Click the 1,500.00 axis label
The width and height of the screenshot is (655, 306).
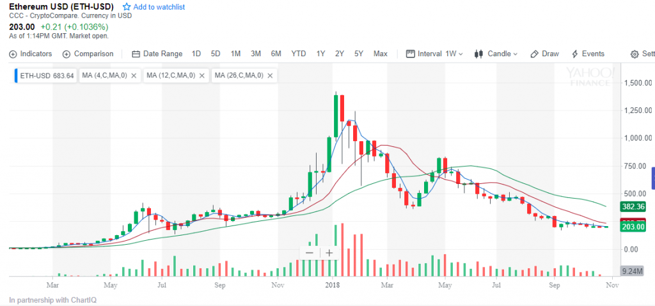click(x=638, y=83)
